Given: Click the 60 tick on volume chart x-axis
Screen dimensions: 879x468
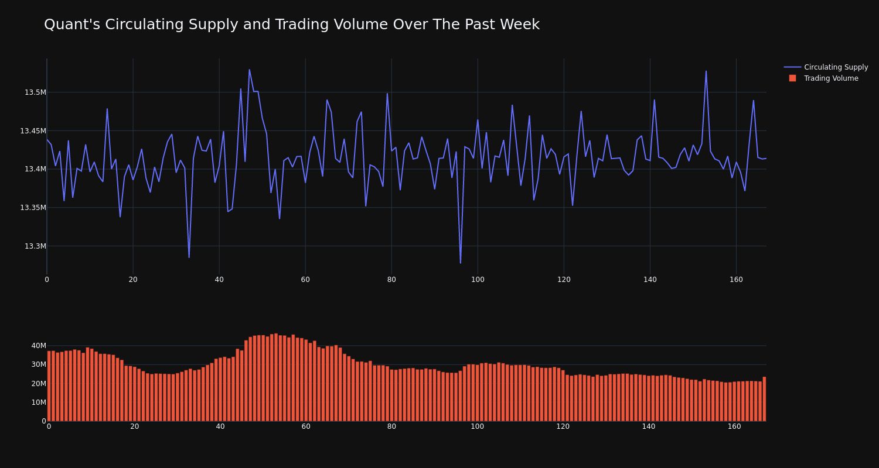Looking at the screenshot, I should click(306, 426).
